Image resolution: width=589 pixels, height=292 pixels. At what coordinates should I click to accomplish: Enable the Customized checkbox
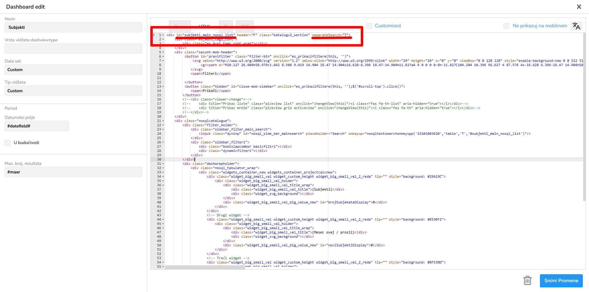[x=369, y=26]
